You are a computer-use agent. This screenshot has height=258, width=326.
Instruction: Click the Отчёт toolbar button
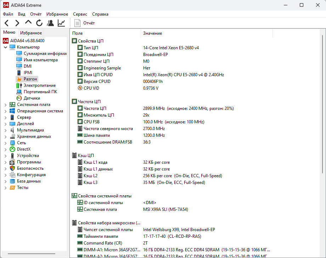point(85,22)
